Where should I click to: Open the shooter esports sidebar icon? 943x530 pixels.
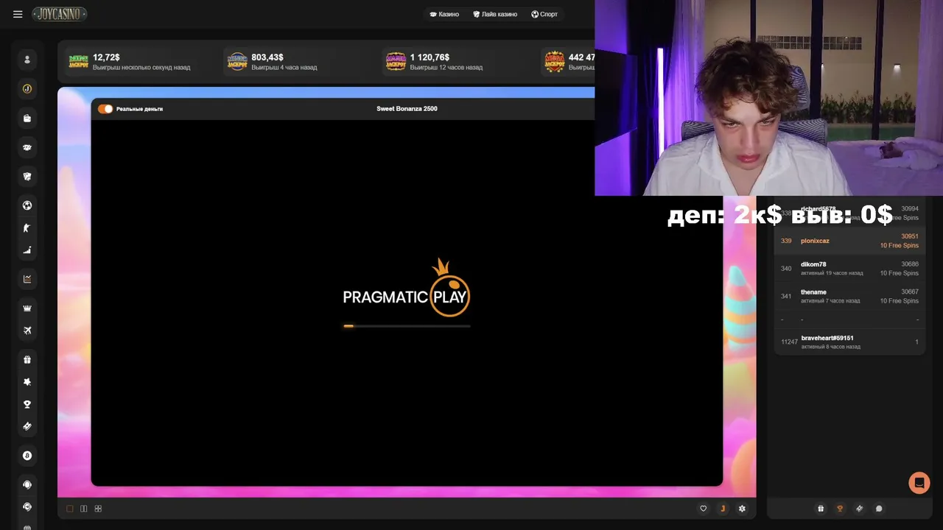(x=27, y=227)
